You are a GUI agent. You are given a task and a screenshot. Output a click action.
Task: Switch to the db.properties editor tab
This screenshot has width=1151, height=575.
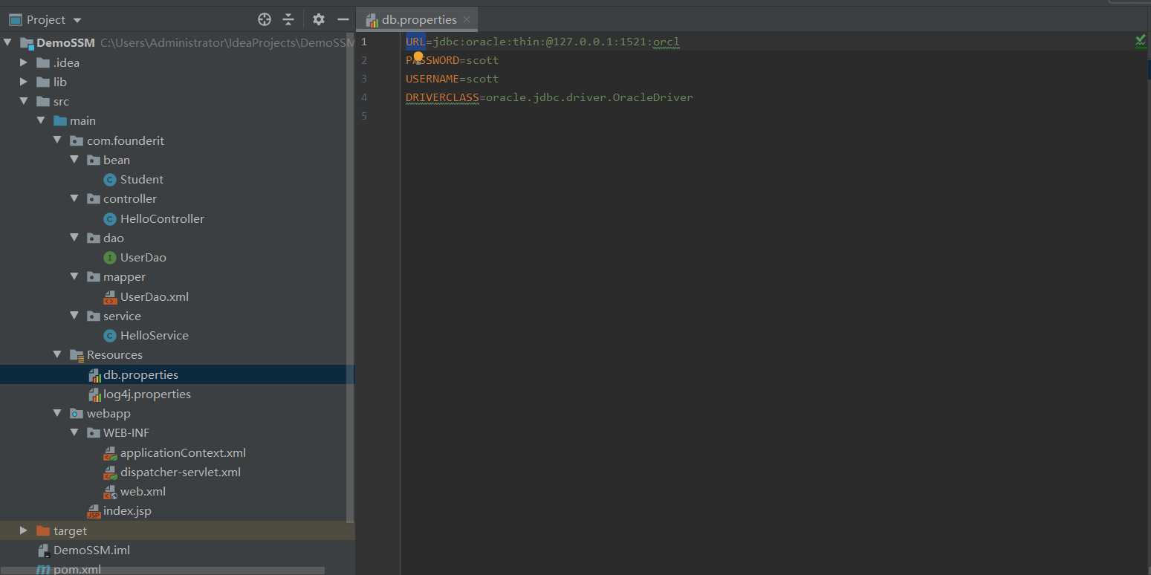(418, 19)
